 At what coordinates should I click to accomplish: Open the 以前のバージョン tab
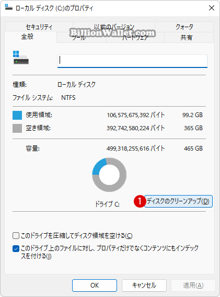click(114, 27)
